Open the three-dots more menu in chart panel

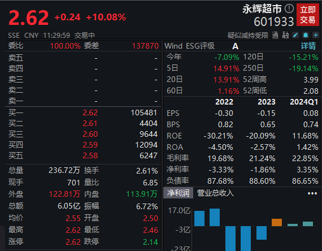click(312, 193)
